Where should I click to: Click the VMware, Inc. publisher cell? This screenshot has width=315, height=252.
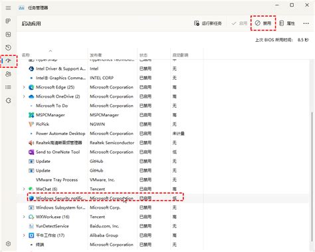102,180
